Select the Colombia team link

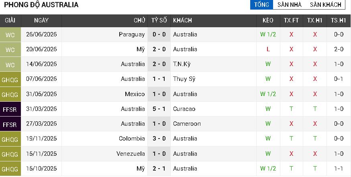click(132, 139)
